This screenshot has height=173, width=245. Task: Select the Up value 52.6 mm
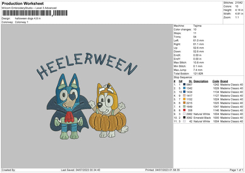click(x=198, y=48)
